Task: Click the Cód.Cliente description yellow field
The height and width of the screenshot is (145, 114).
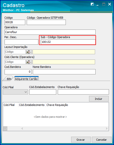Action: (x=64, y=62)
